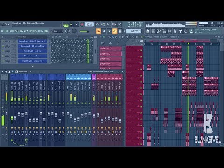Adjust the main pitch knob
224x168 pixels.
pos(74,31)
